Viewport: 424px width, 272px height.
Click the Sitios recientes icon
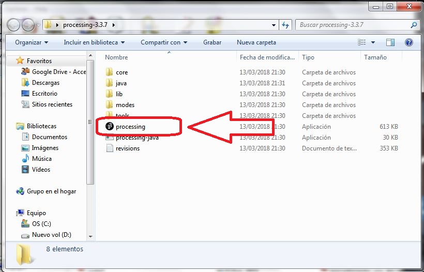25,104
